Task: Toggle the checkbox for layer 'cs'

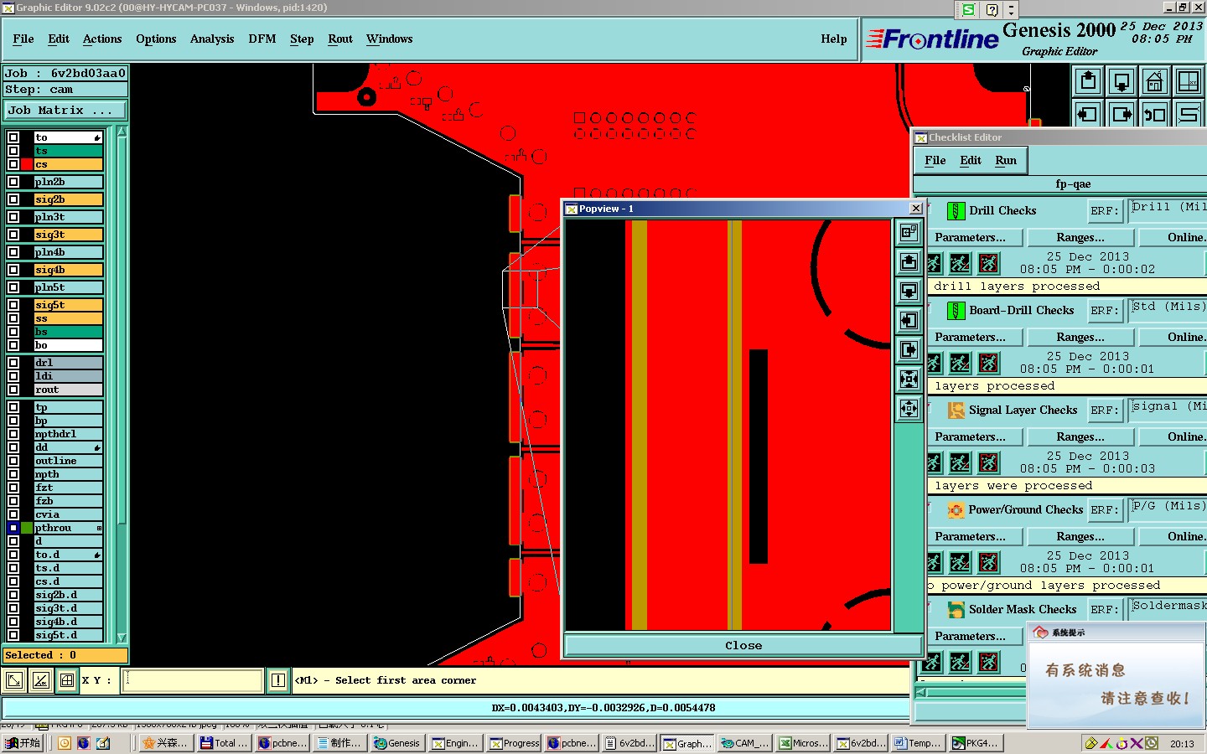Action: [x=13, y=164]
